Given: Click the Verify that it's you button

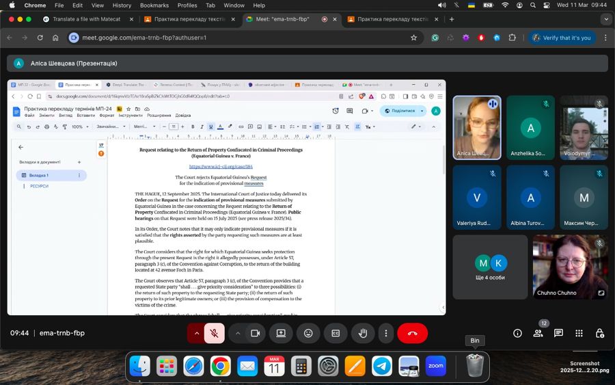Looking at the screenshot, I should pyautogui.click(x=561, y=38).
